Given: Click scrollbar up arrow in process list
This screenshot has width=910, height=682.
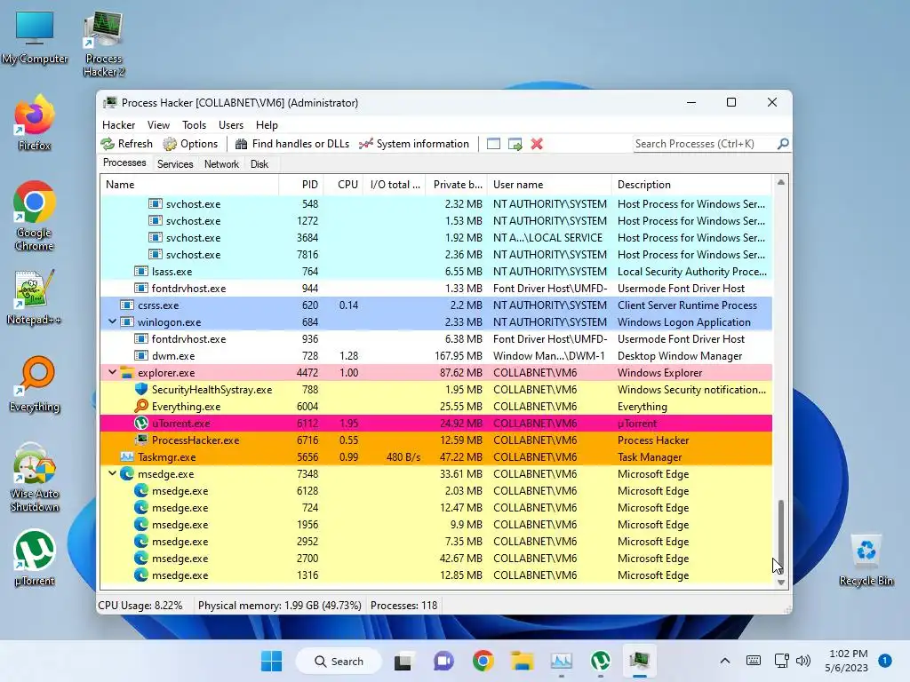Looking at the screenshot, I should point(780,182).
